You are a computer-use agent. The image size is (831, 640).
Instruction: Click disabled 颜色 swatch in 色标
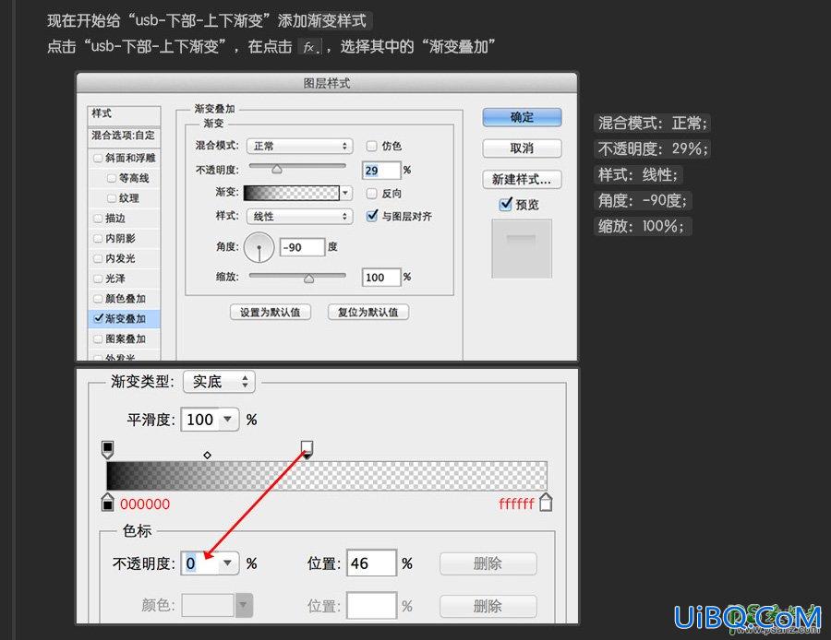point(209,605)
